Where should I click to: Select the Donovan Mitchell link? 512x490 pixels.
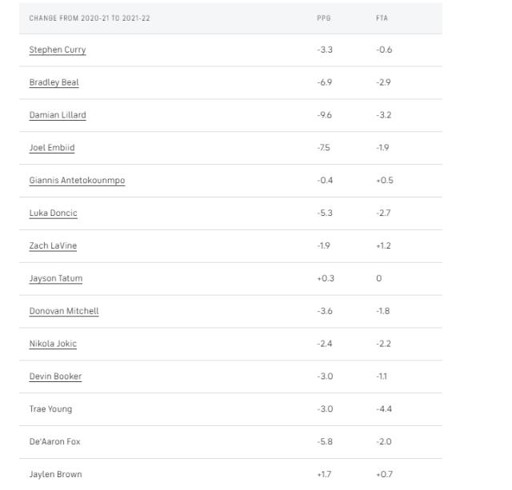64,312
